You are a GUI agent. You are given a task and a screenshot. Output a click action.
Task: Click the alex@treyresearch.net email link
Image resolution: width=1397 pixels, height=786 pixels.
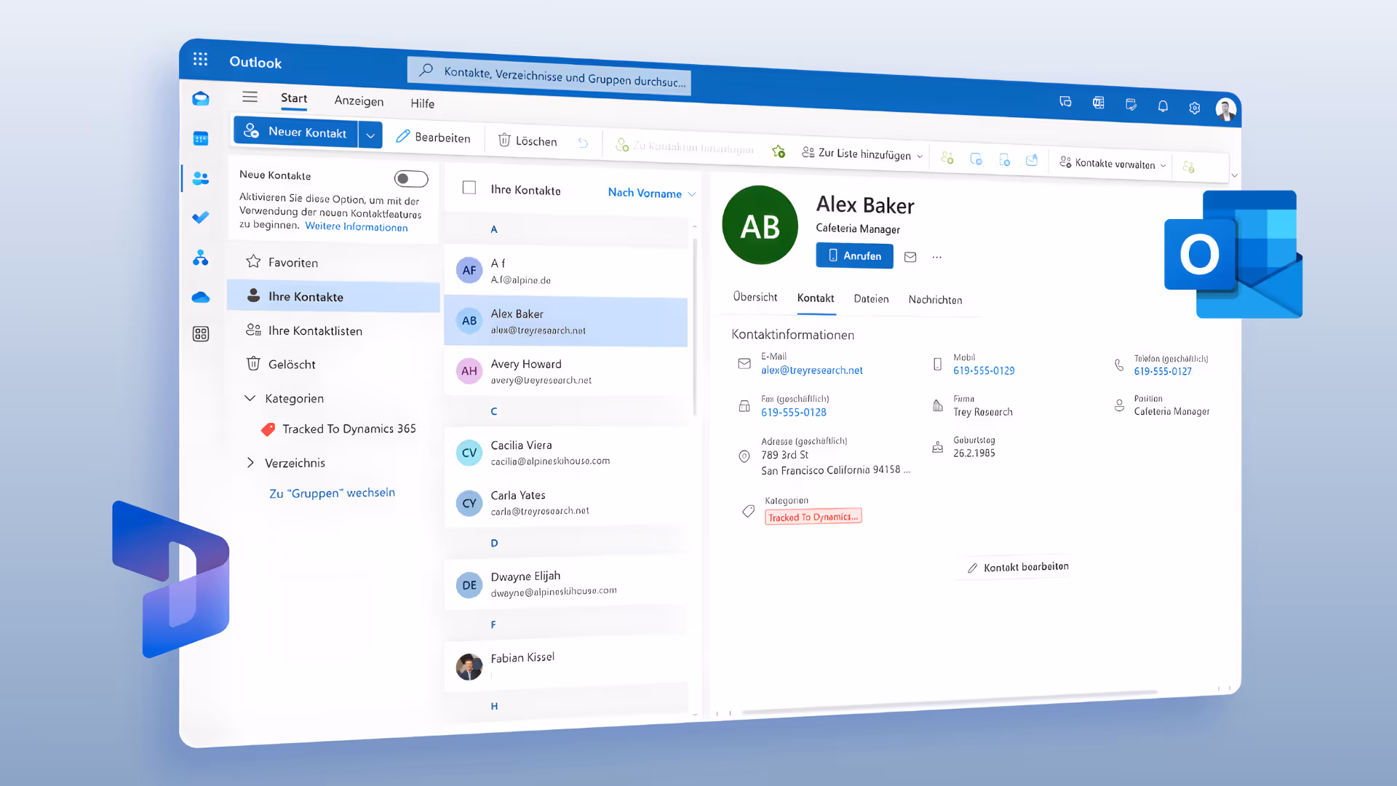coord(812,370)
